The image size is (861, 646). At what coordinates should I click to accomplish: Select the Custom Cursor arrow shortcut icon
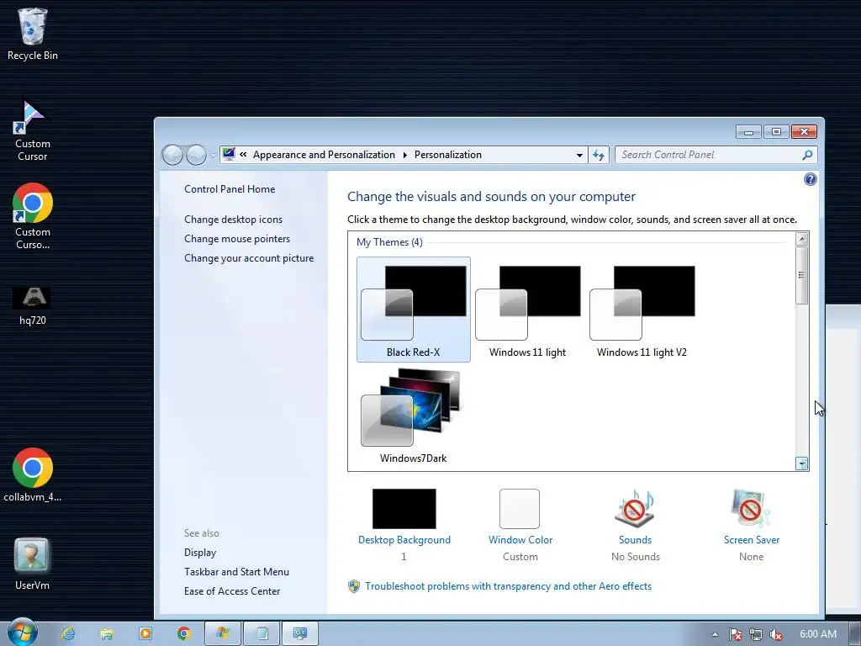33,130
